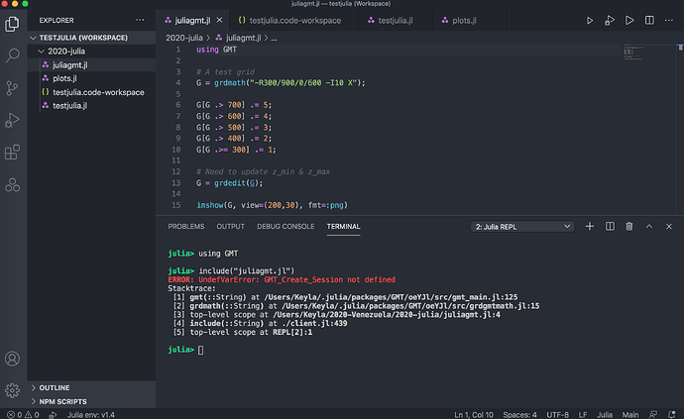Screen dimensions: 684x419
Task: Select language mode Julia in status bar
Action: coord(605,415)
